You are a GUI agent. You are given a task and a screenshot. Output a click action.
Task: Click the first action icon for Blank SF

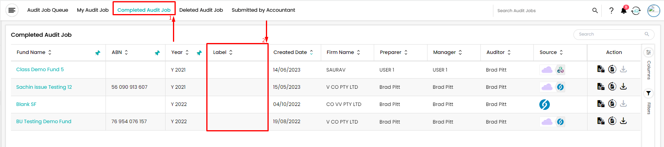pos(600,104)
